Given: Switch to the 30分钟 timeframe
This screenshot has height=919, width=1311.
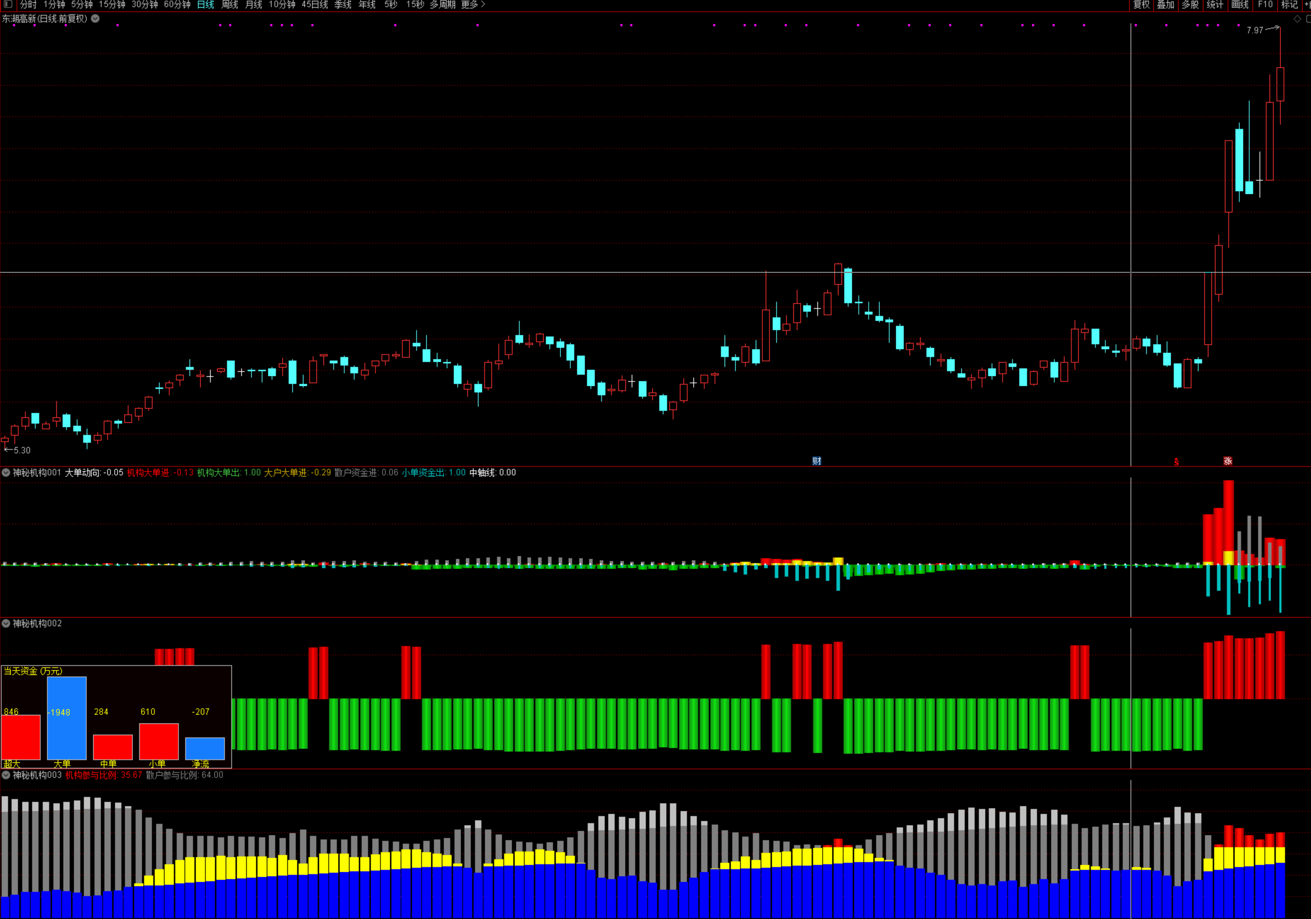Looking at the screenshot, I should [145, 5].
